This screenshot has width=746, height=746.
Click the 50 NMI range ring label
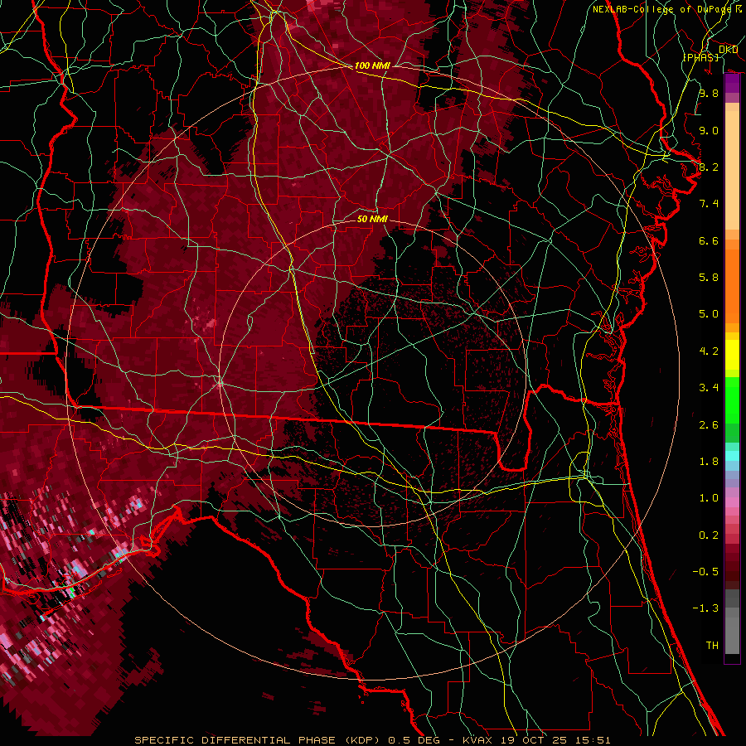pos(372,219)
